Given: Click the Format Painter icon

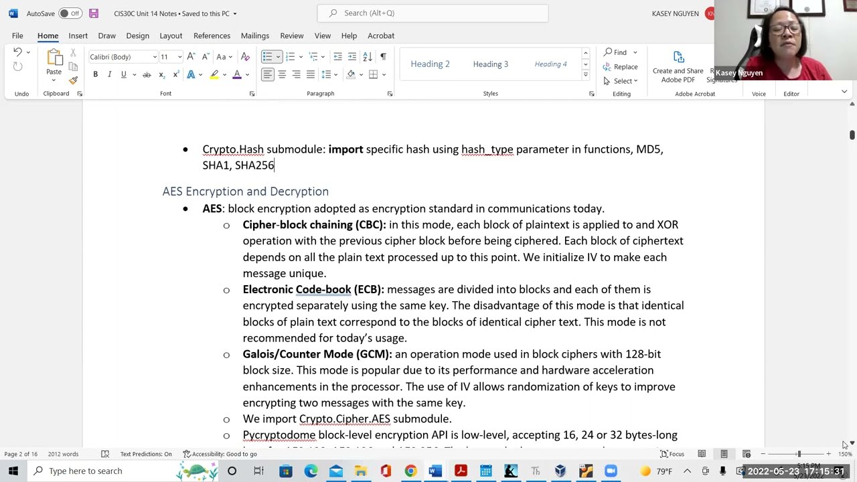Looking at the screenshot, I should pos(73,80).
